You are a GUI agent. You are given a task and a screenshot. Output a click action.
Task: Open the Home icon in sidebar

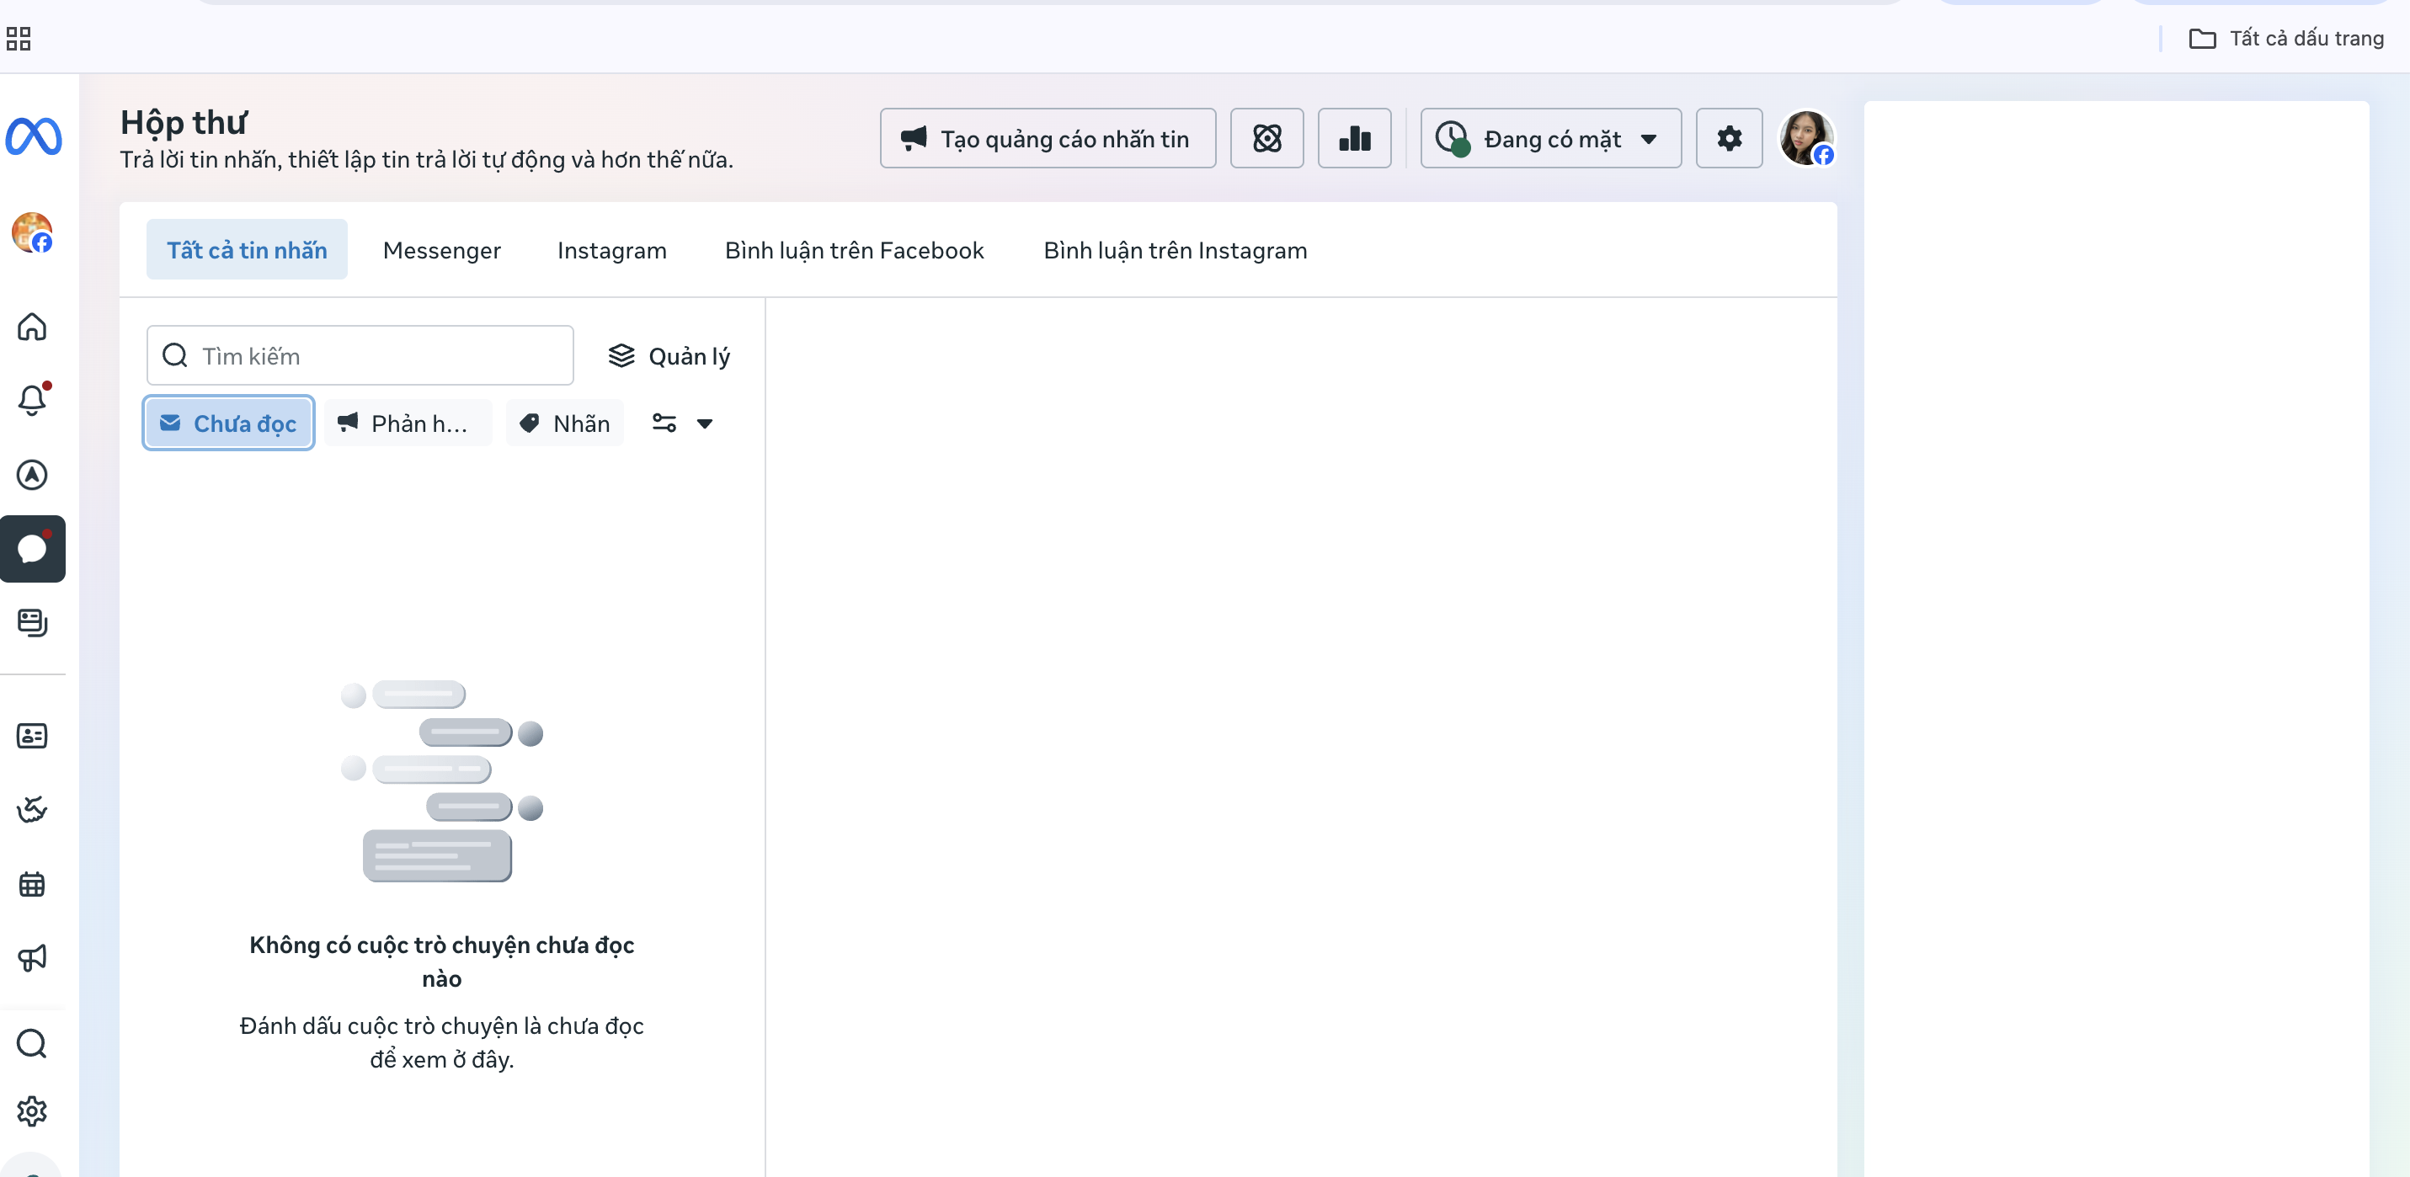pos(32,327)
